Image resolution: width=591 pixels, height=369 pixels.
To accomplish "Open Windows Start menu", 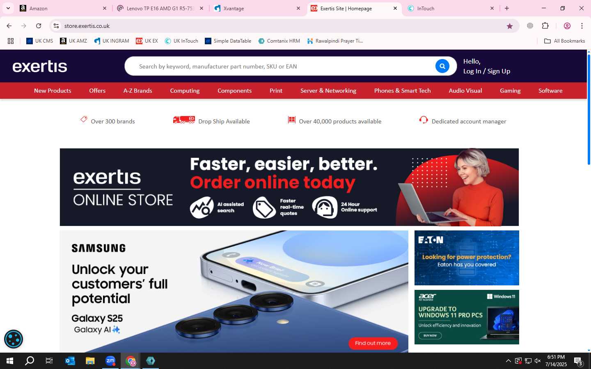I will [x=10, y=361].
